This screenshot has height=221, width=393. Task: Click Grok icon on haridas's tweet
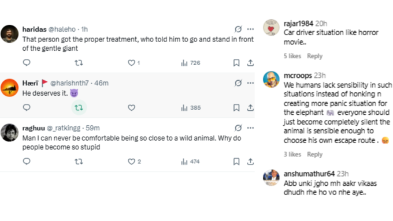coord(238,29)
